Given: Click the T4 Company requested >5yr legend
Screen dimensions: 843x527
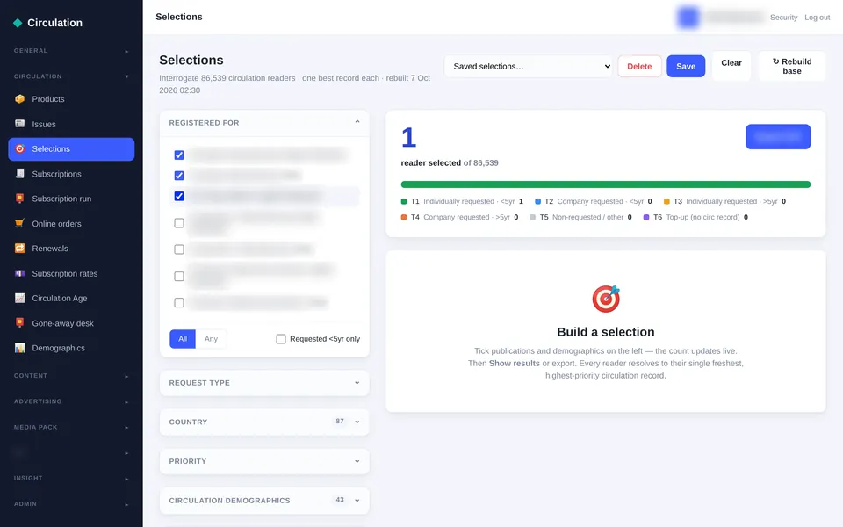Looking at the screenshot, I should (459, 217).
